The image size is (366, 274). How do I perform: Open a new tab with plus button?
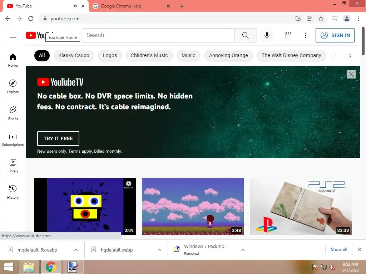click(182, 6)
